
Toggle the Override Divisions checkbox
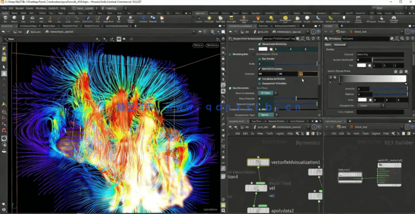(x=260, y=69)
